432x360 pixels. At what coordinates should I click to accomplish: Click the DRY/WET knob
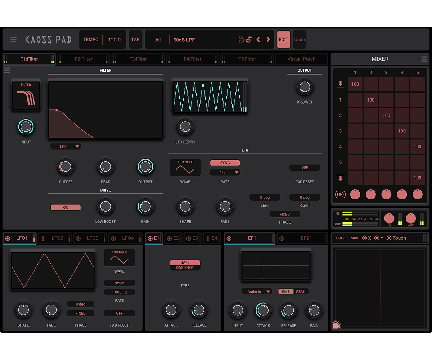305,87
